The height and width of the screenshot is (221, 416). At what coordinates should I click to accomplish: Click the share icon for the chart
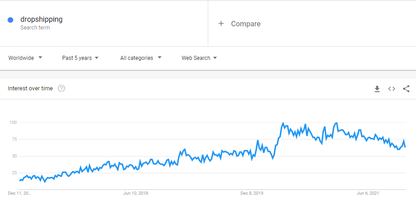click(x=406, y=88)
